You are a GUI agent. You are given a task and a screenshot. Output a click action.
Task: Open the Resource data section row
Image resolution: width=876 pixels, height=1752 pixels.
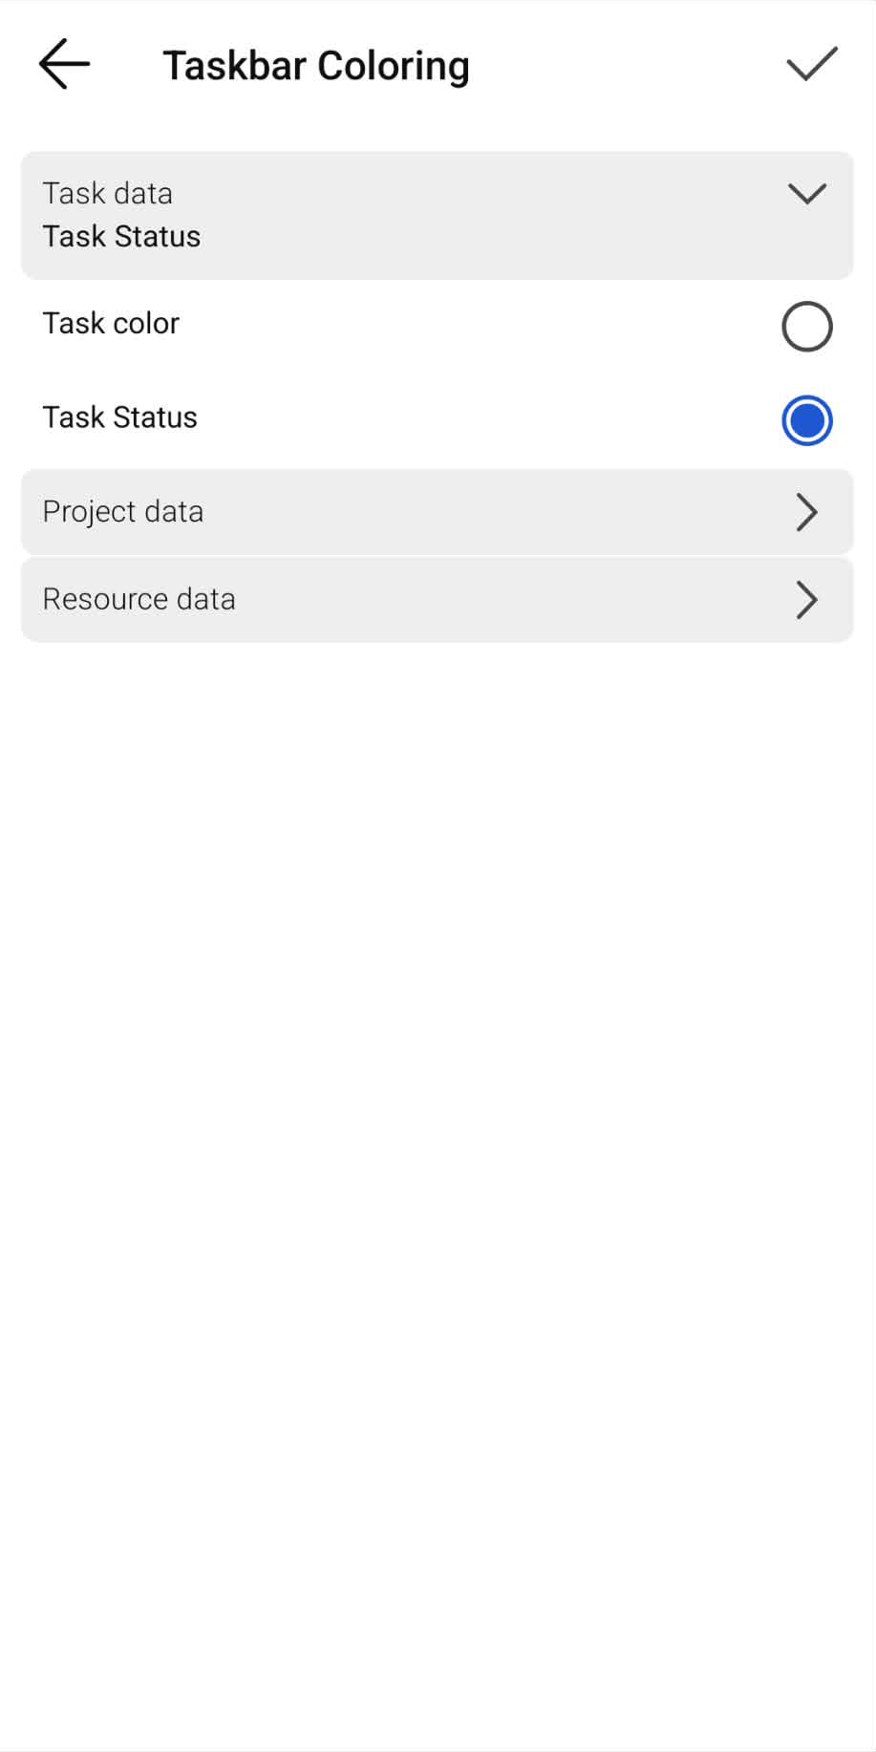(437, 600)
